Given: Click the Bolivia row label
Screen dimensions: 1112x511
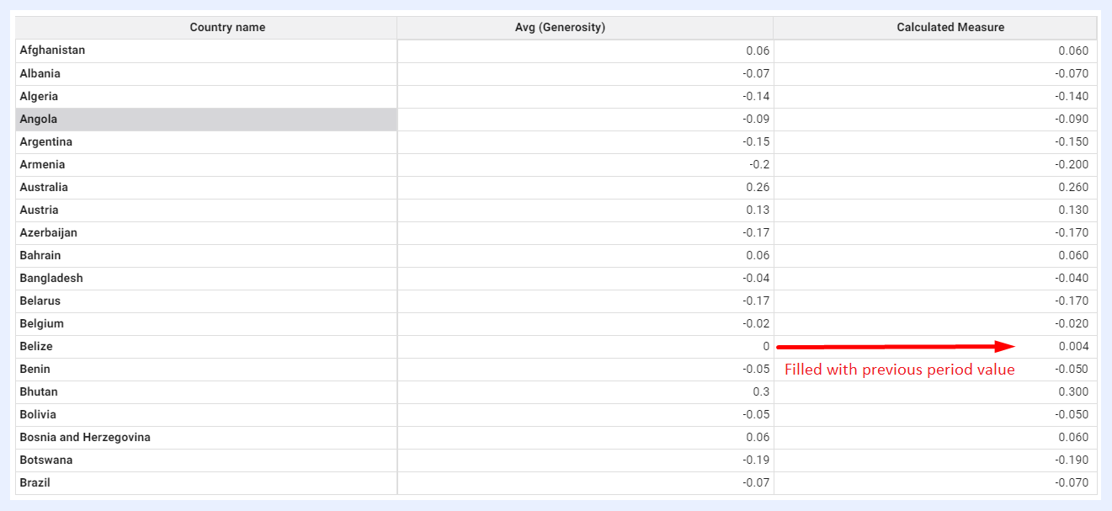Looking at the screenshot, I should coord(38,414).
